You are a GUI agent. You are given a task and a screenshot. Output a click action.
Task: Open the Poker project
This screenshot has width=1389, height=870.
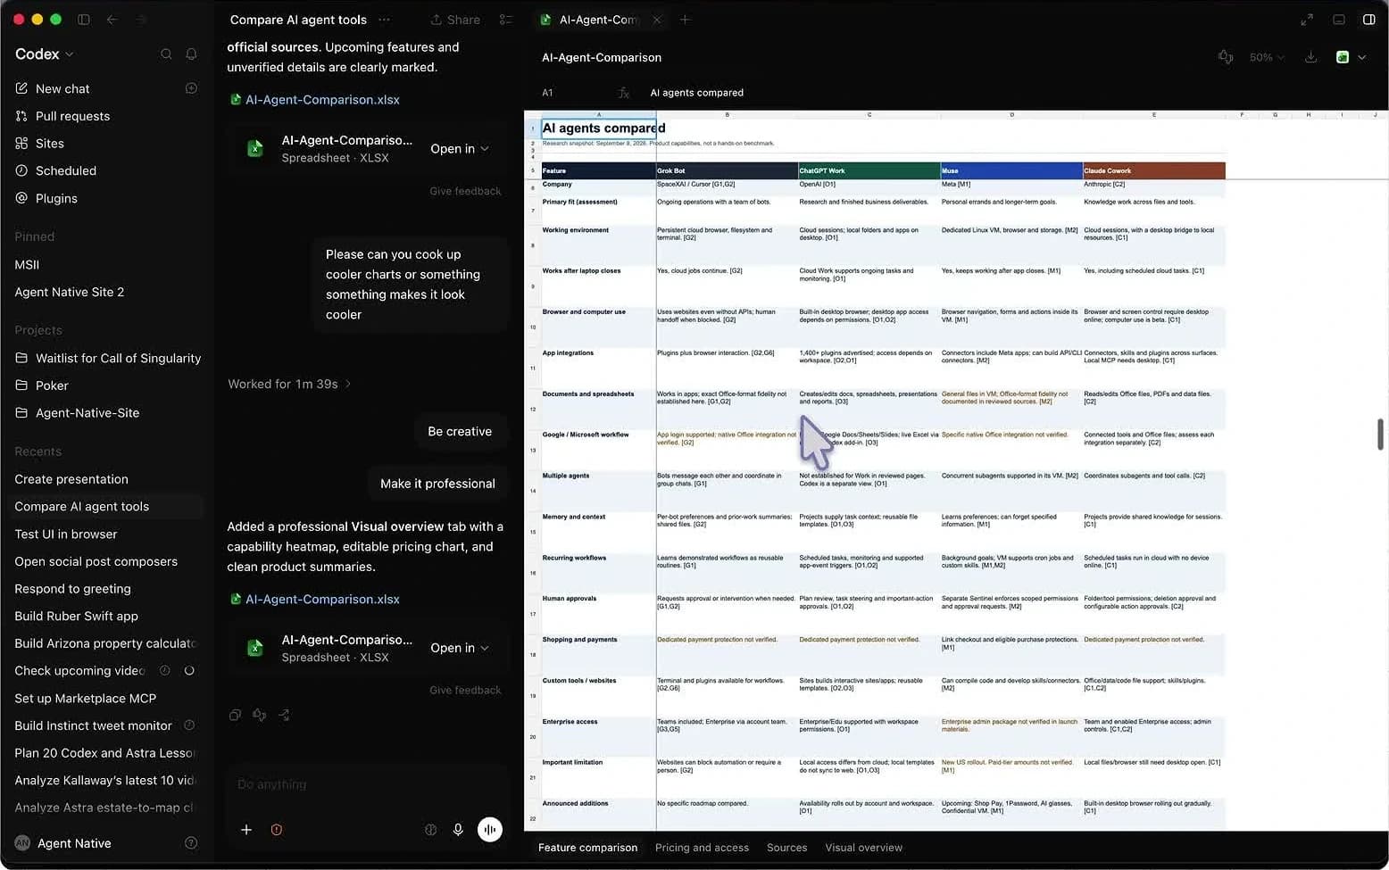coord(52,385)
